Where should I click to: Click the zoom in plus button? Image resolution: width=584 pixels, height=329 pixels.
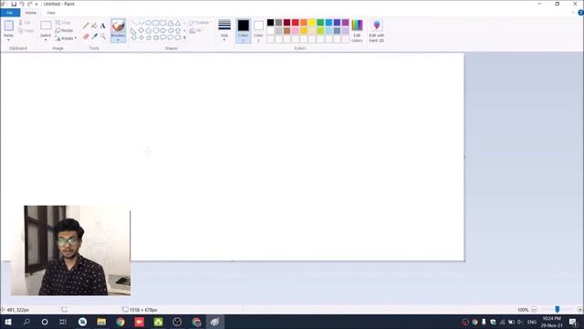(x=580, y=310)
